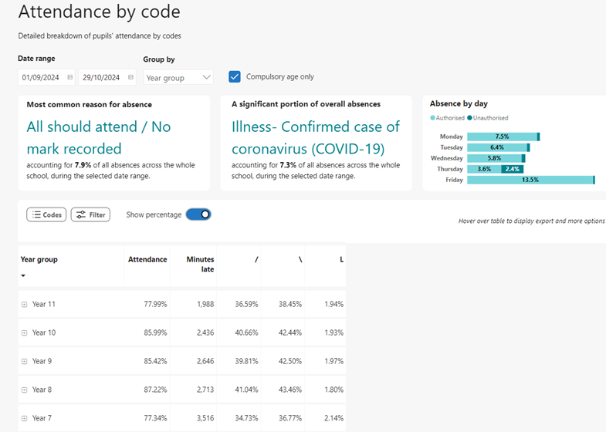The width and height of the screenshot is (606, 432).
Task: Toggle the Show percentage switch off
Action: pyautogui.click(x=198, y=214)
